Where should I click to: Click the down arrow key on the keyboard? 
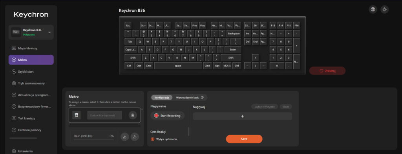tap(255, 66)
